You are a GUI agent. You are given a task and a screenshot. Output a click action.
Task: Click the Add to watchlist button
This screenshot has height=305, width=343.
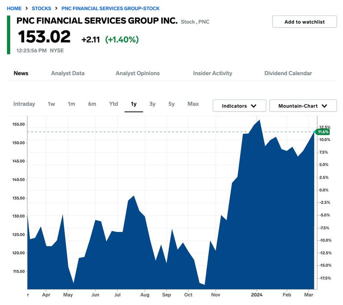(304, 21)
